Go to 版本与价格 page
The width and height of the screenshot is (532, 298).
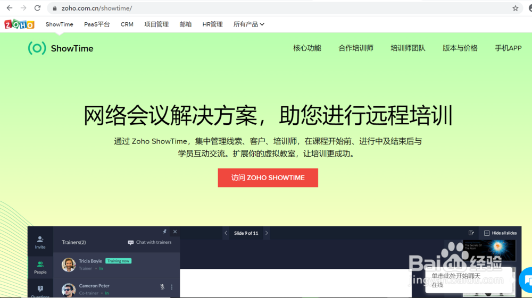point(460,48)
